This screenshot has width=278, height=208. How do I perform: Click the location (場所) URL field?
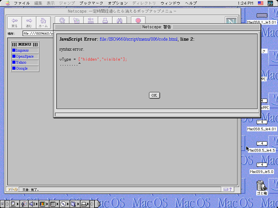pos(38,33)
